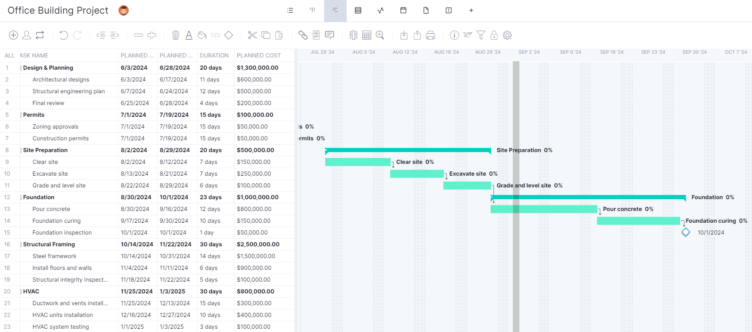
Task: Copy the selected task
Action: pos(266,35)
